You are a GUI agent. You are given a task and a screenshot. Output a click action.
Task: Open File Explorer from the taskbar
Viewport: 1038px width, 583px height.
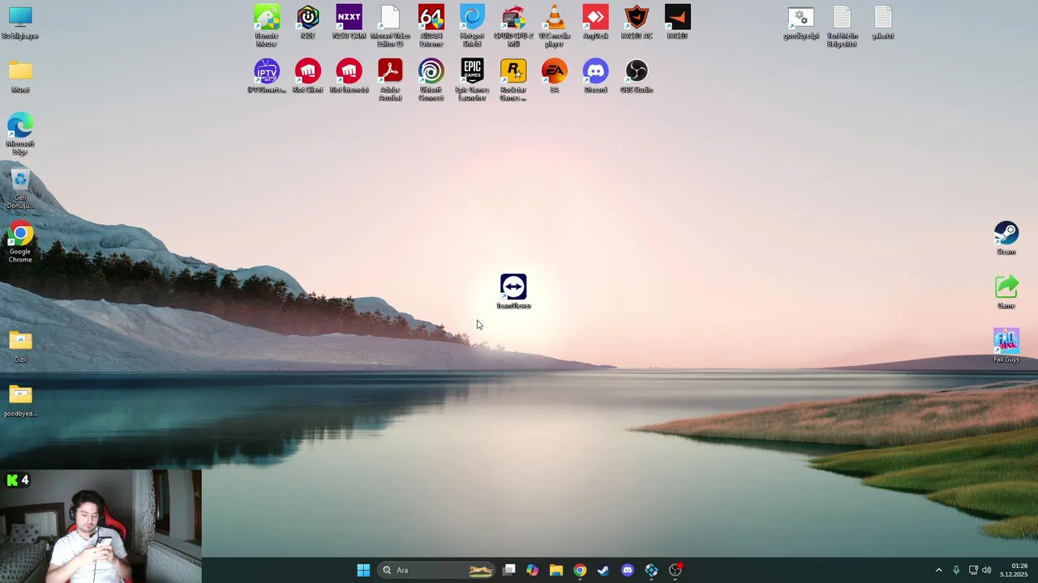555,570
